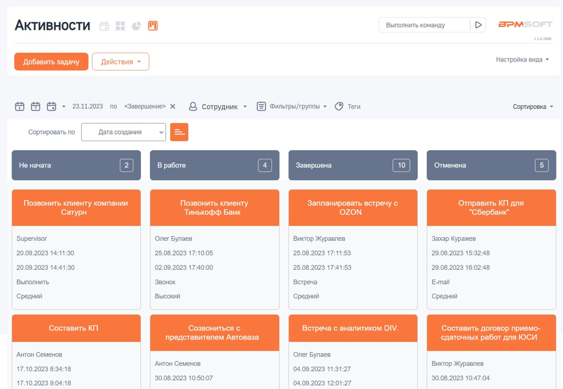Click the orange sort direction icon
This screenshot has width=563, height=389.
click(179, 132)
